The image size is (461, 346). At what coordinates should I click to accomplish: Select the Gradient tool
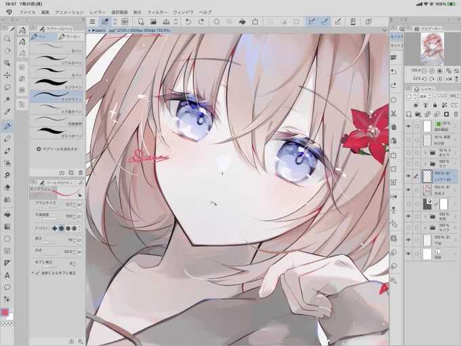click(x=7, y=227)
